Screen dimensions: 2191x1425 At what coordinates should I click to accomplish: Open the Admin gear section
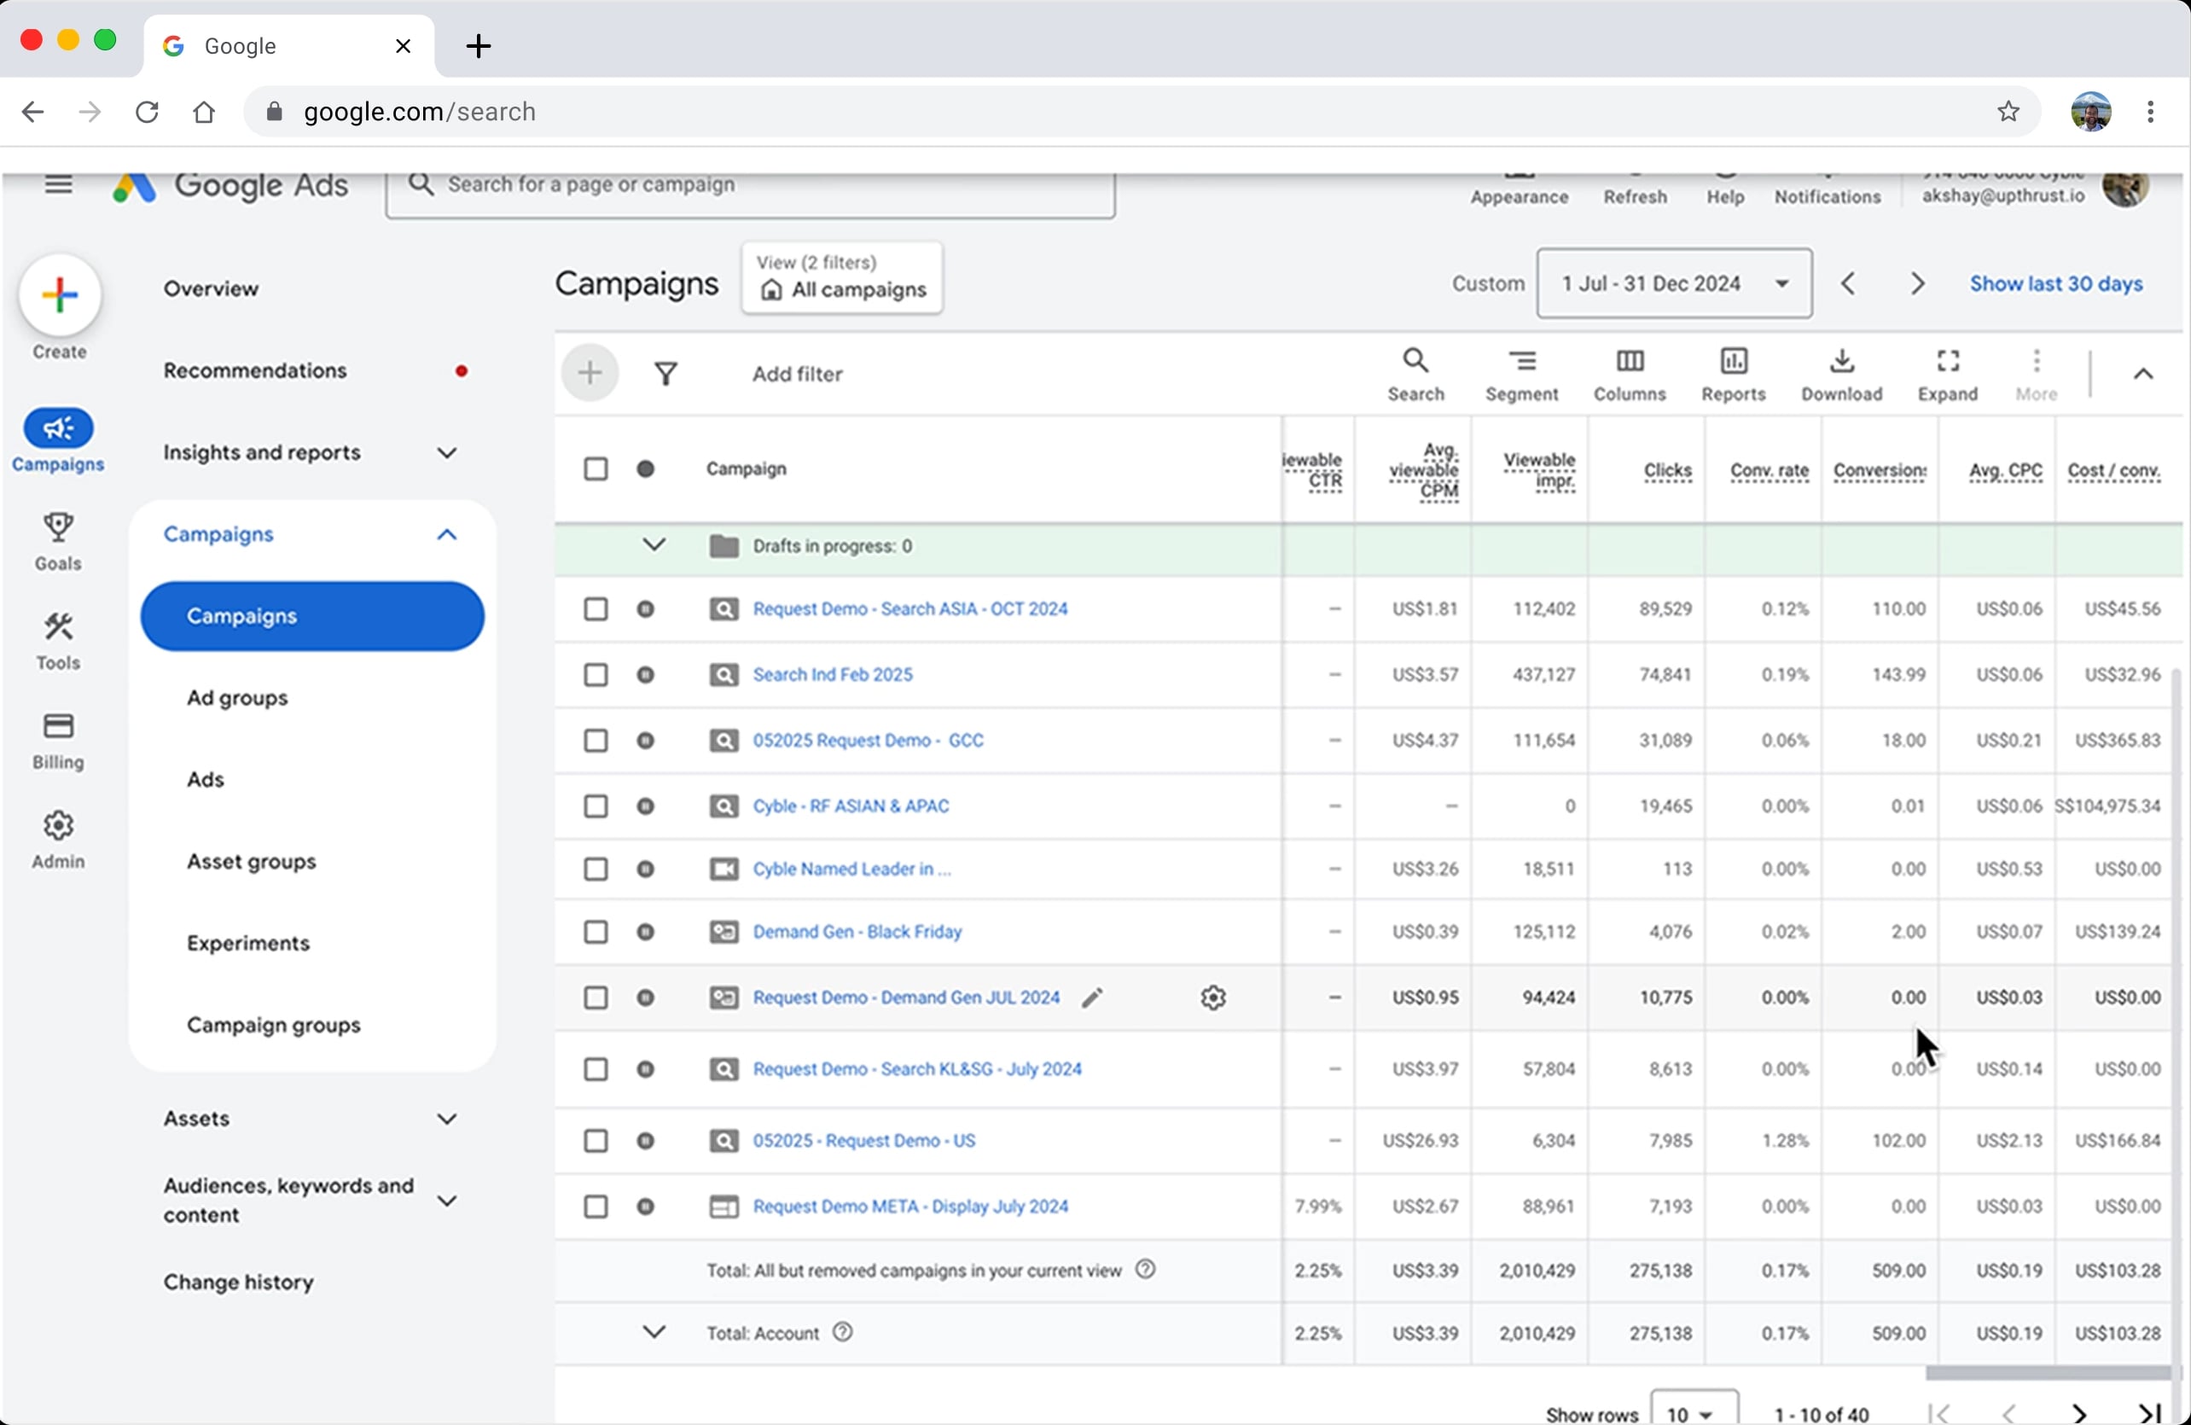58,840
